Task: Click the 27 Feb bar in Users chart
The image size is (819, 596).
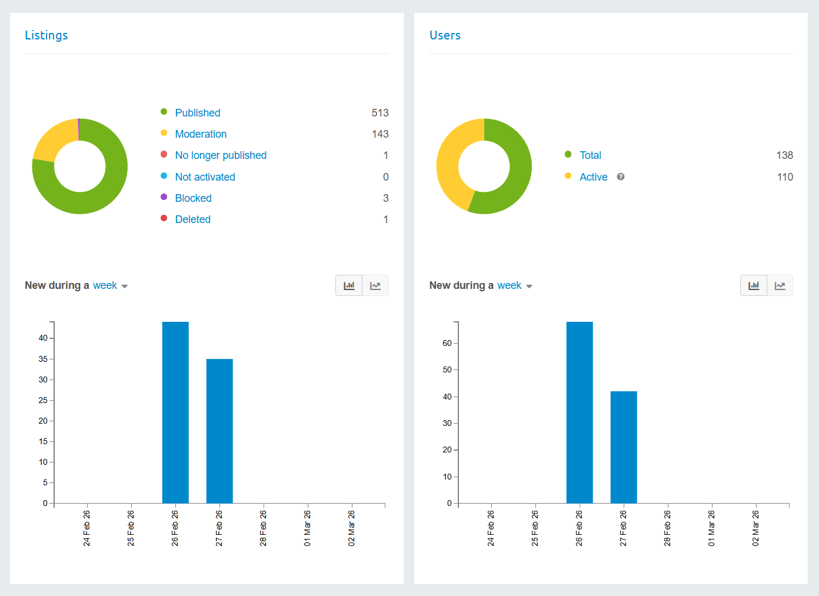Action: pyautogui.click(x=624, y=447)
